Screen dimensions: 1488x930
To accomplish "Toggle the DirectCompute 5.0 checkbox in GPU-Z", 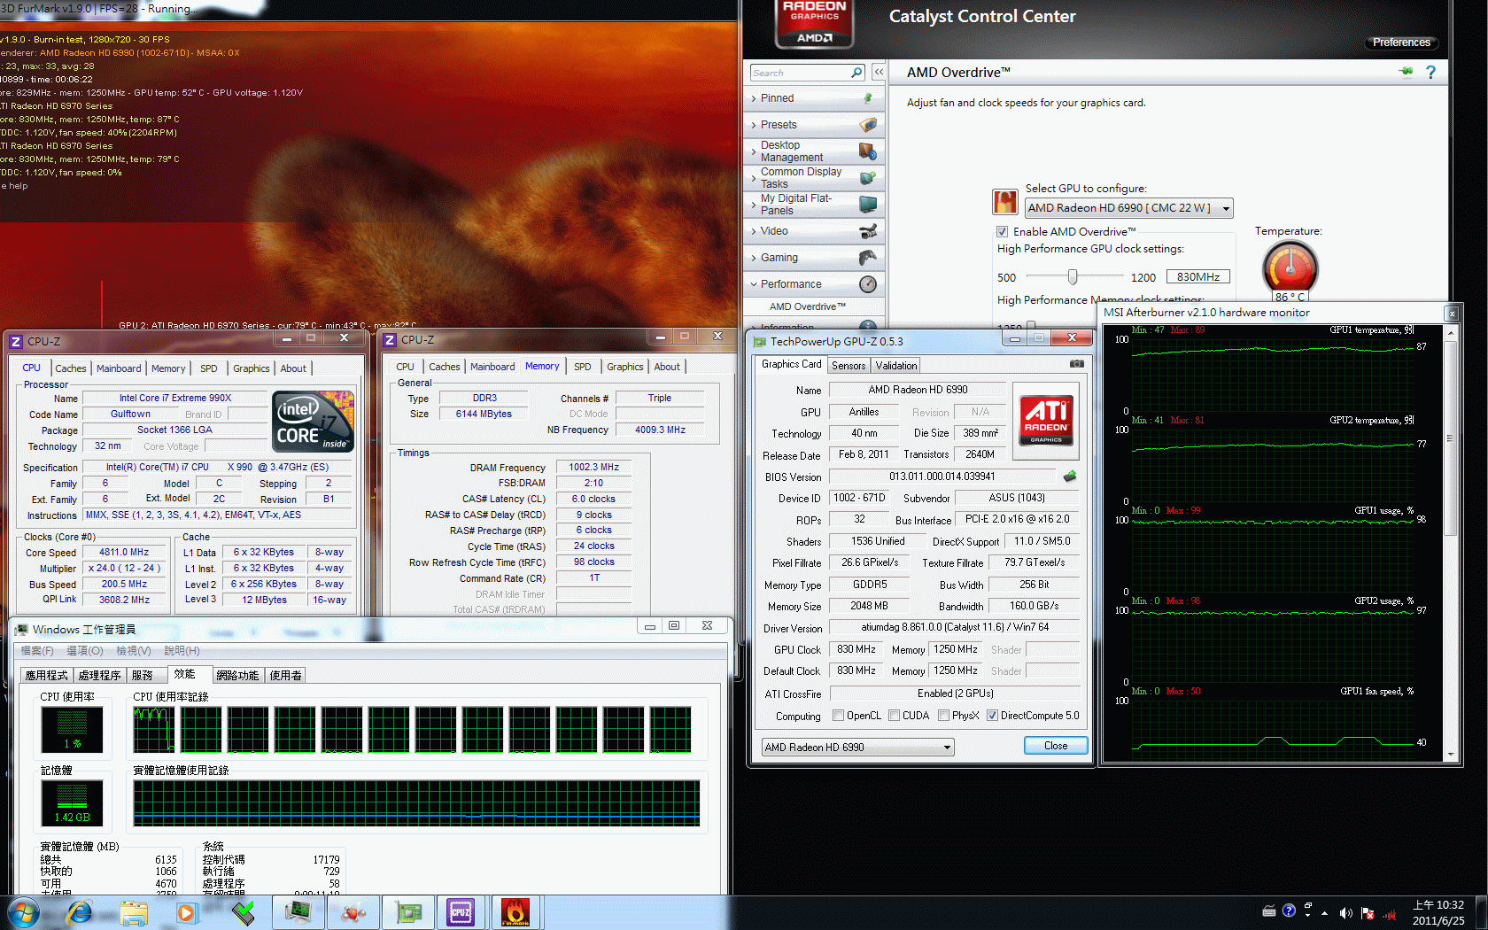I will tap(992, 716).
